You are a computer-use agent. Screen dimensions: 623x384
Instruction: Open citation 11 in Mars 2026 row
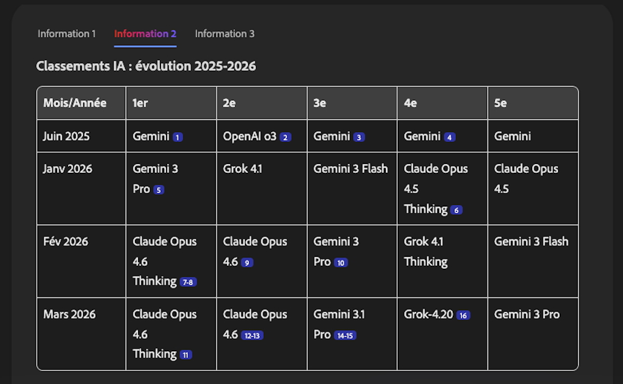point(186,355)
